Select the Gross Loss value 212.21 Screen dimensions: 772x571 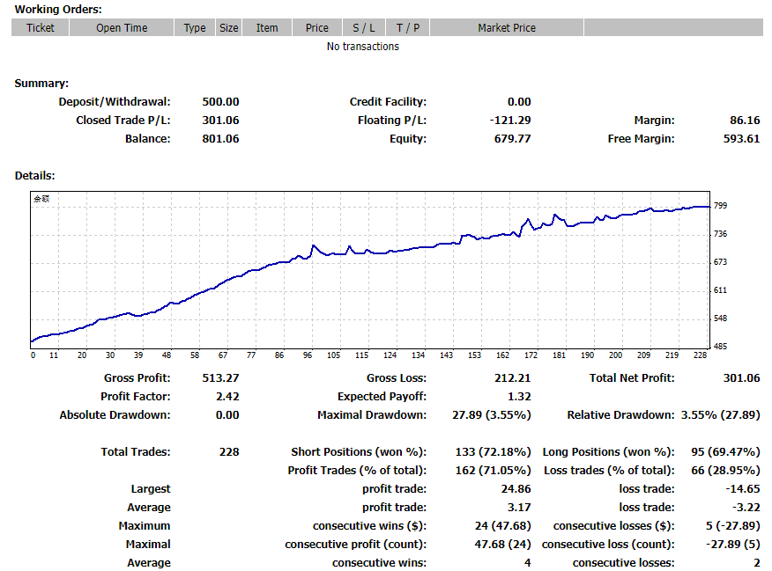pyautogui.click(x=513, y=378)
